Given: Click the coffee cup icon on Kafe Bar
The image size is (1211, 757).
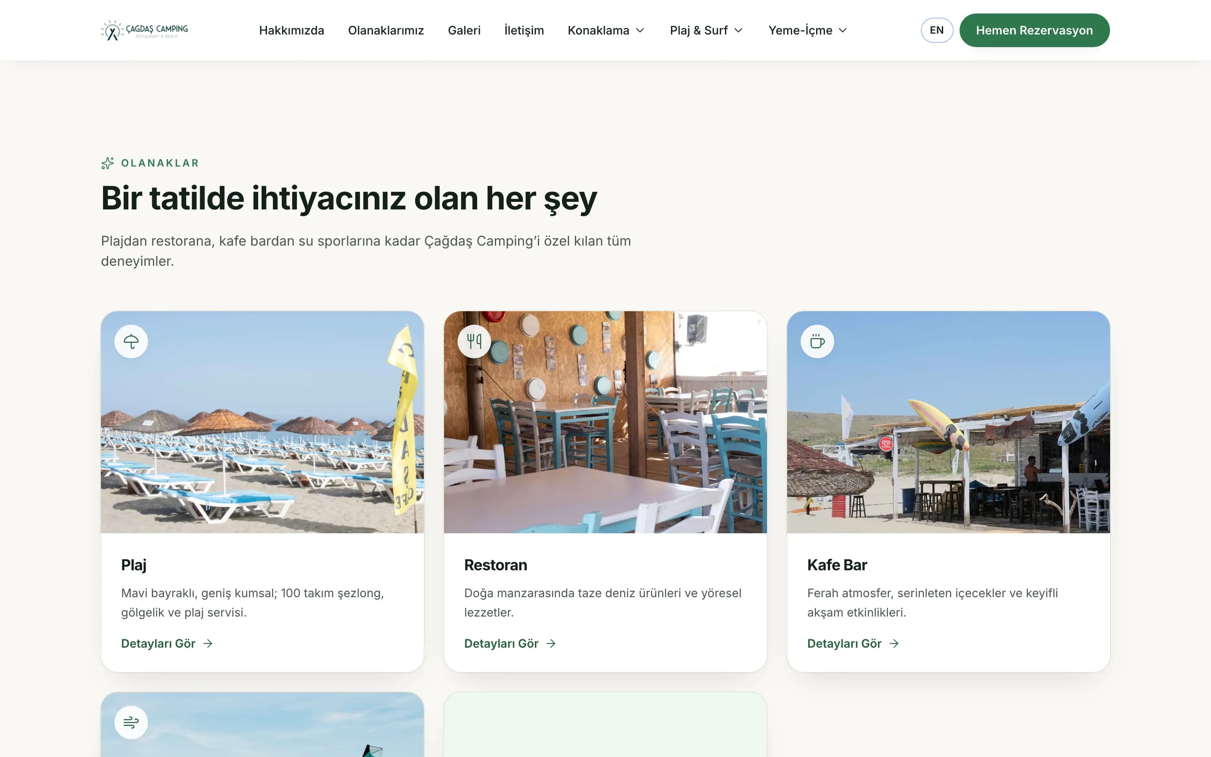Looking at the screenshot, I should (x=817, y=341).
